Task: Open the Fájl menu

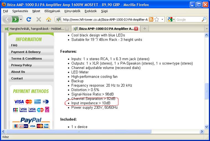Action: (6, 11)
